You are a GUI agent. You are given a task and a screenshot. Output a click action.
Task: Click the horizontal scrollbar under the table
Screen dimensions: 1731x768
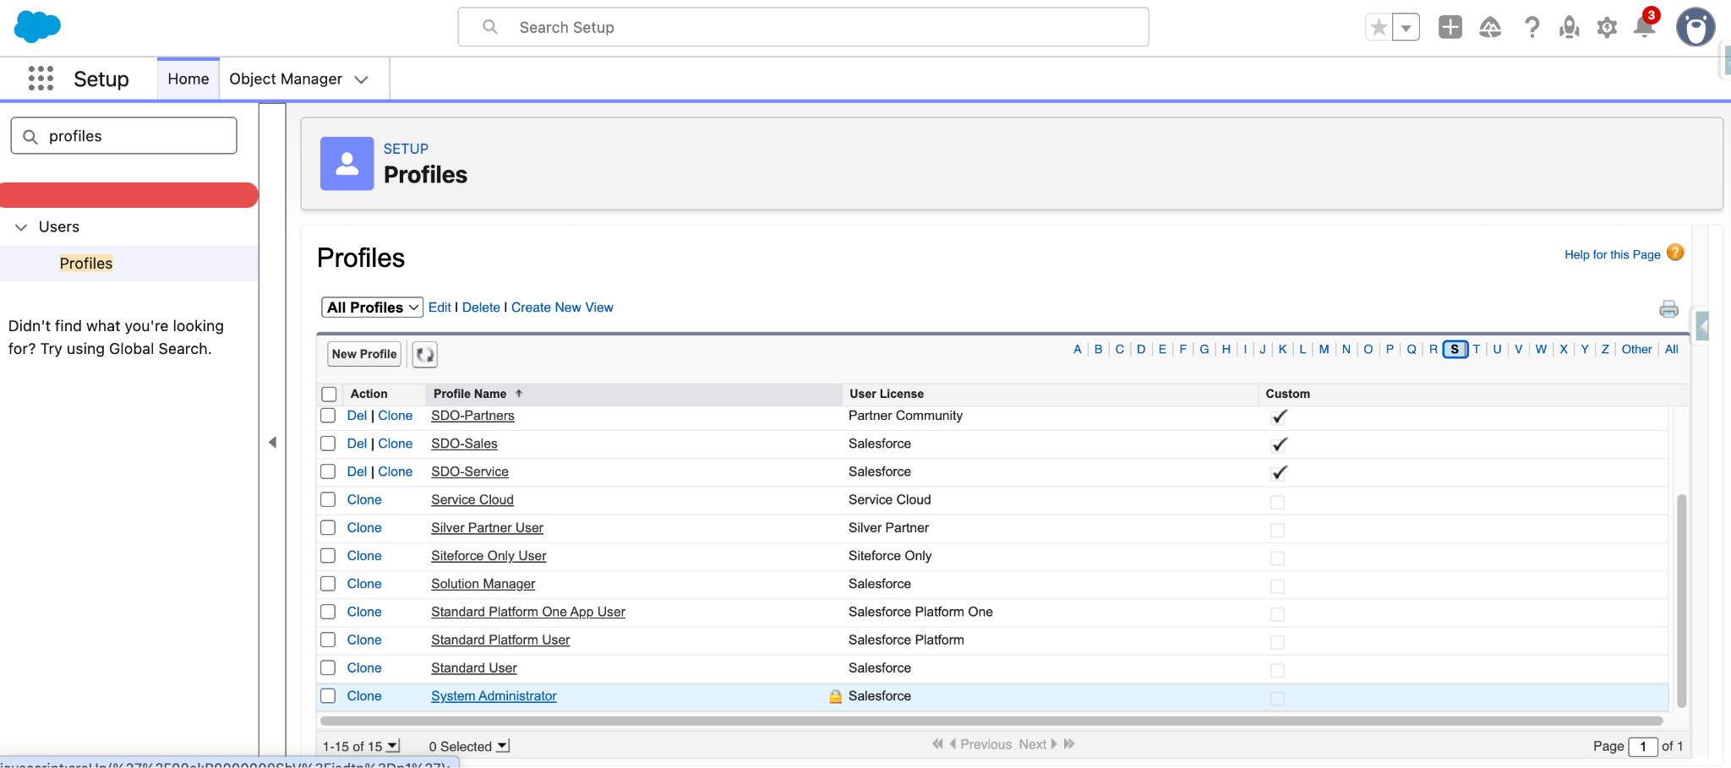[x=991, y=721]
